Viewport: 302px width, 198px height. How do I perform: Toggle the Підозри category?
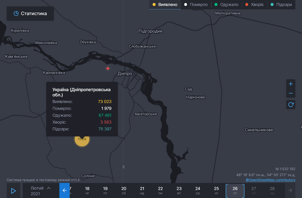point(281,5)
